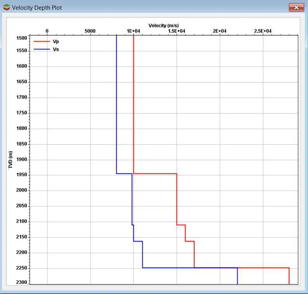
Task: Click the 1500 depth axis label
Action: [22, 38]
